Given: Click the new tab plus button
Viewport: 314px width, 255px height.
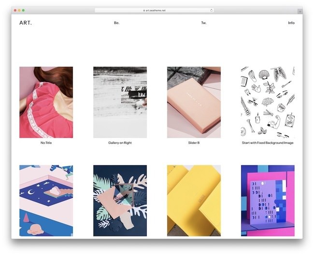Looking at the screenshot, I should [300, 12].
